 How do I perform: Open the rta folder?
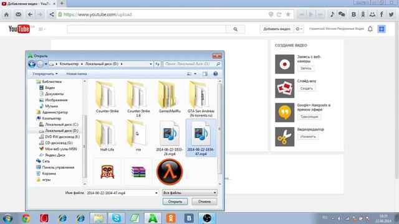138,136
